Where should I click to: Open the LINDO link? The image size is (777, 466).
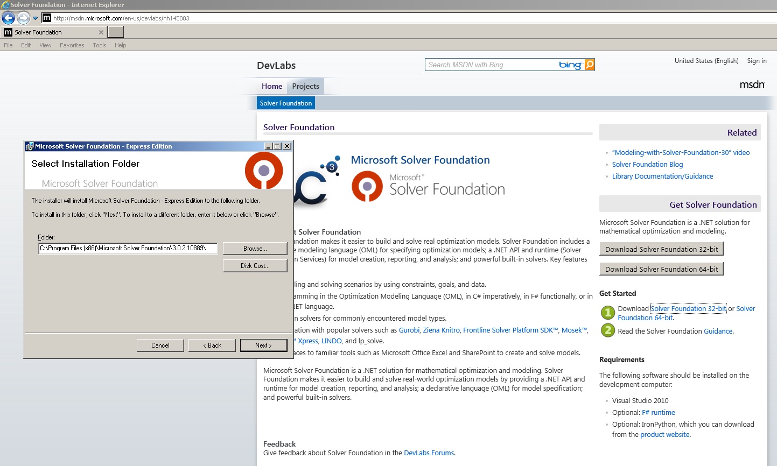(x=331, y=341)
